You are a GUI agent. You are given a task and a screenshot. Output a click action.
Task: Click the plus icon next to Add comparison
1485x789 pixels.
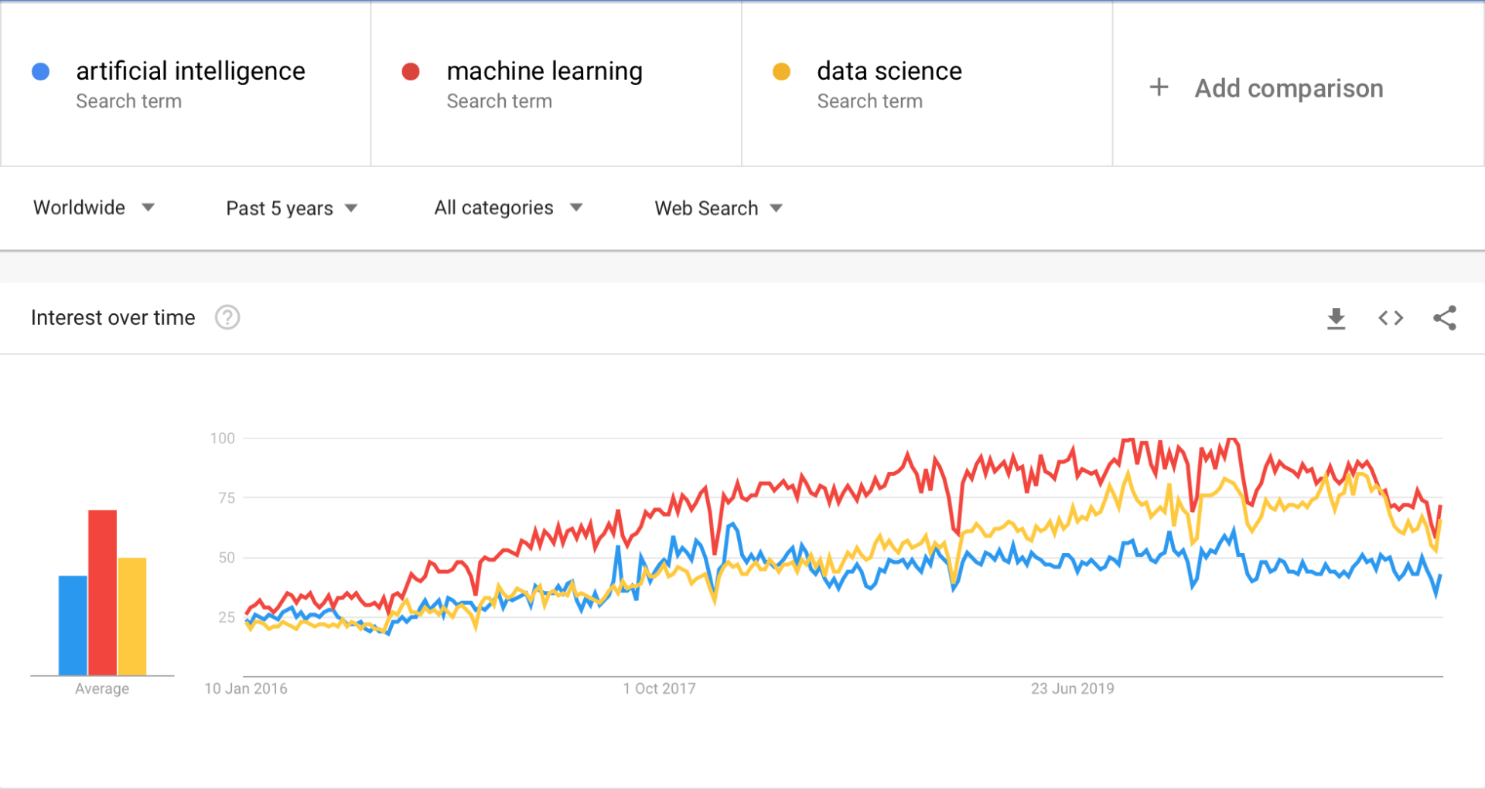pyautogui.click(x=1159, y=87)
